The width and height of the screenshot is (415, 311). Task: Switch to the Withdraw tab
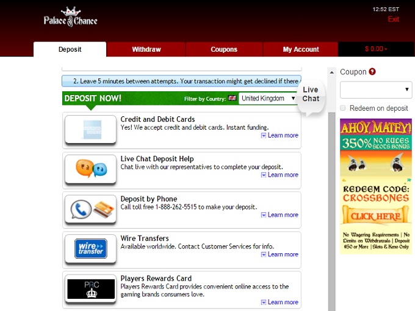[146, 49]
